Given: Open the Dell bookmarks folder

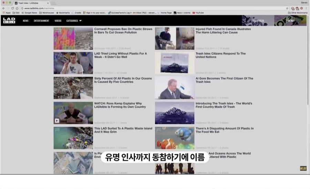Looking at the screenshot, I should (16, 13).
